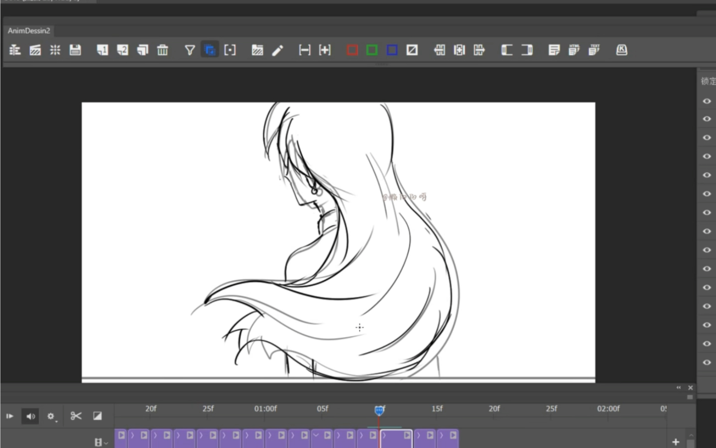
Task: Increase frame duration with bracket plus icon
Action: [x=325, y=50]
